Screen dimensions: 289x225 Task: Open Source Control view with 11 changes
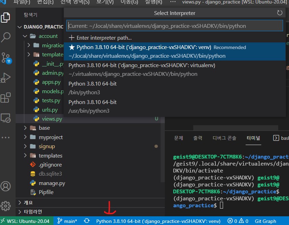[x=6, y=58]
